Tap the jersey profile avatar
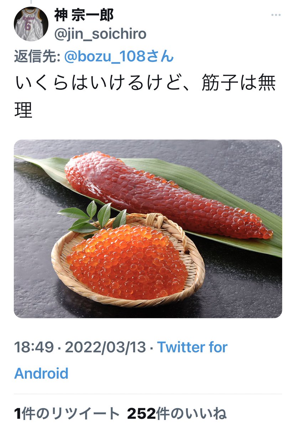Image resolution: width=296 pixels, height=428 pixels. click(31, 24)
